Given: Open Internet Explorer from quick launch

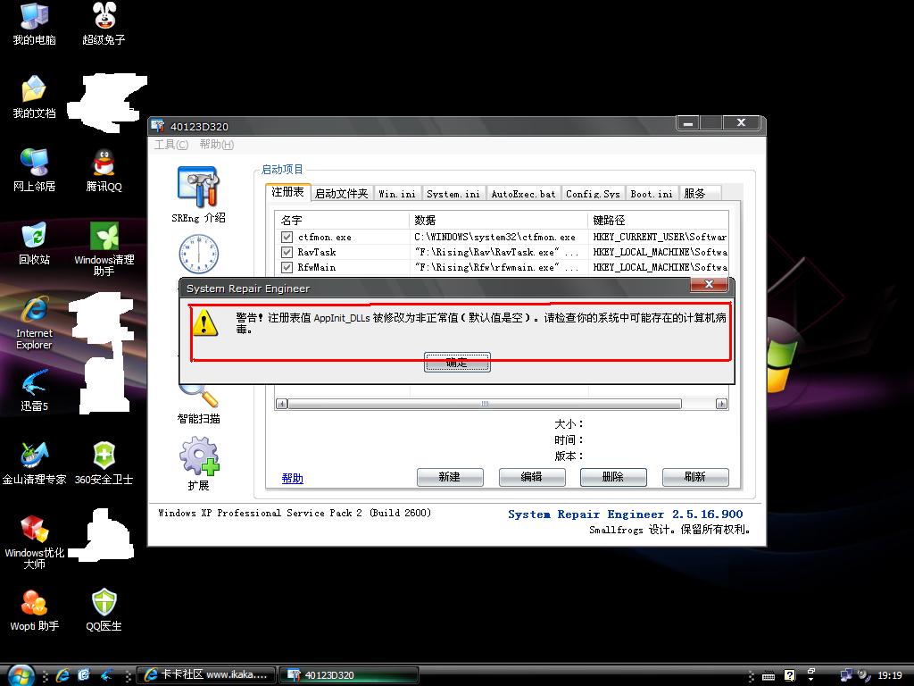Looking at the screenshot, I should [62, 675].
